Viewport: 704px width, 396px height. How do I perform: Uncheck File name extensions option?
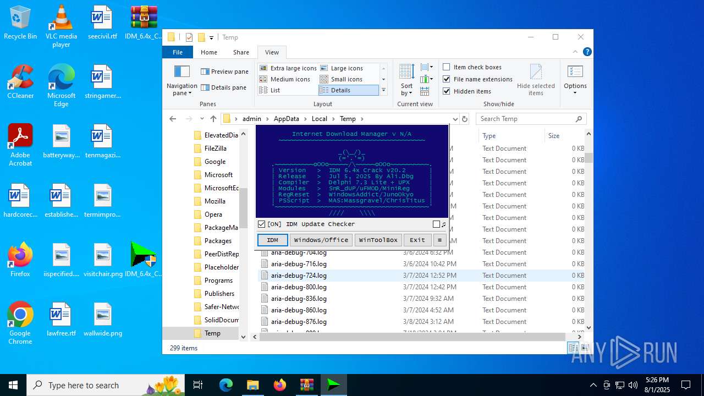click(447, 79)
